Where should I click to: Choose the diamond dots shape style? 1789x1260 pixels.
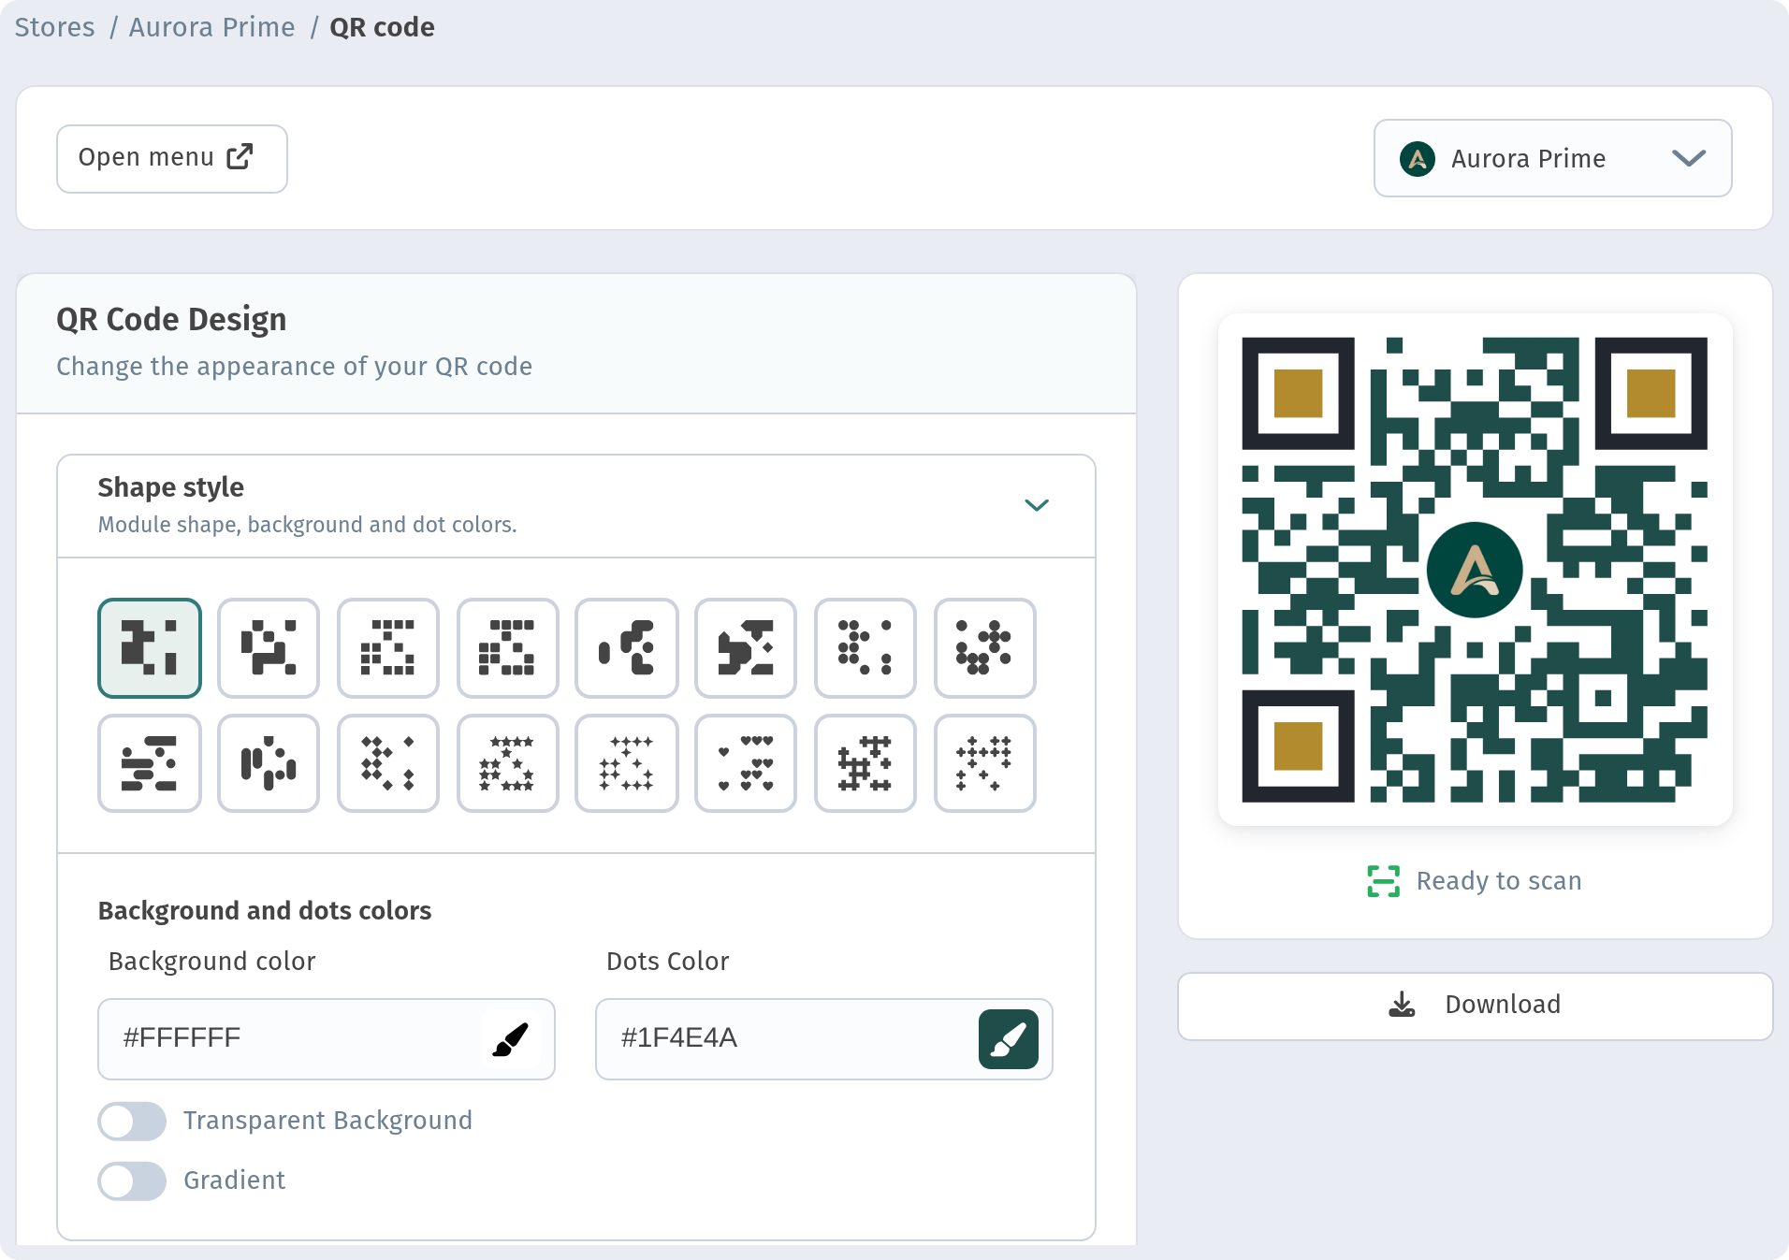388,763
